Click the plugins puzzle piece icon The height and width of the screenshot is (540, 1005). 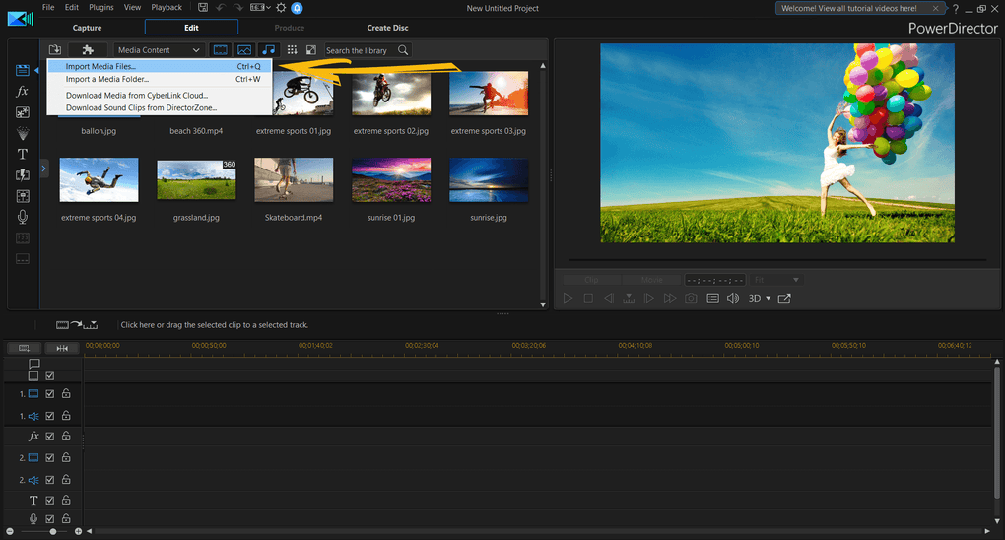(88, 50)
